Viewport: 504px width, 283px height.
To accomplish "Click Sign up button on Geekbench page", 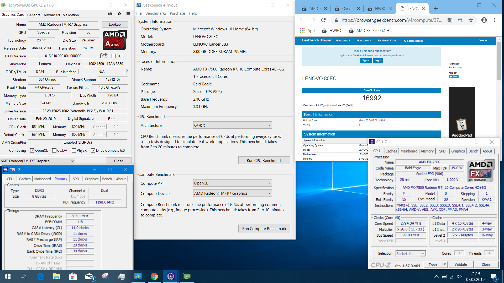I will (x=366, y=61).
